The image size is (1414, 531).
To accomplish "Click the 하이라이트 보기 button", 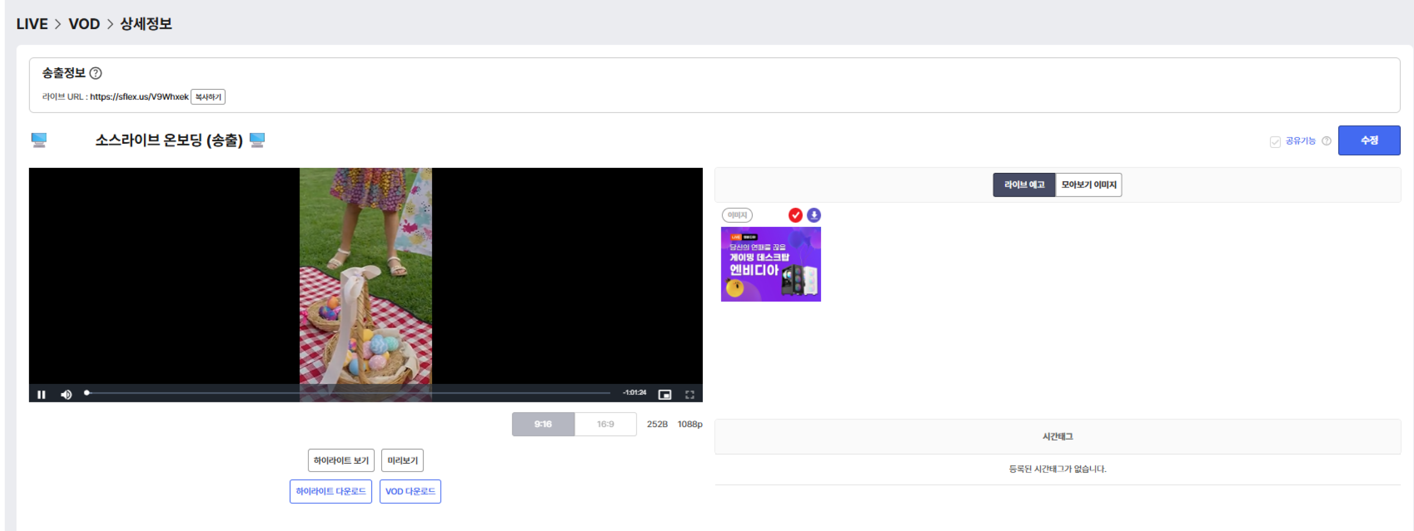I will [x=341, y=460].
